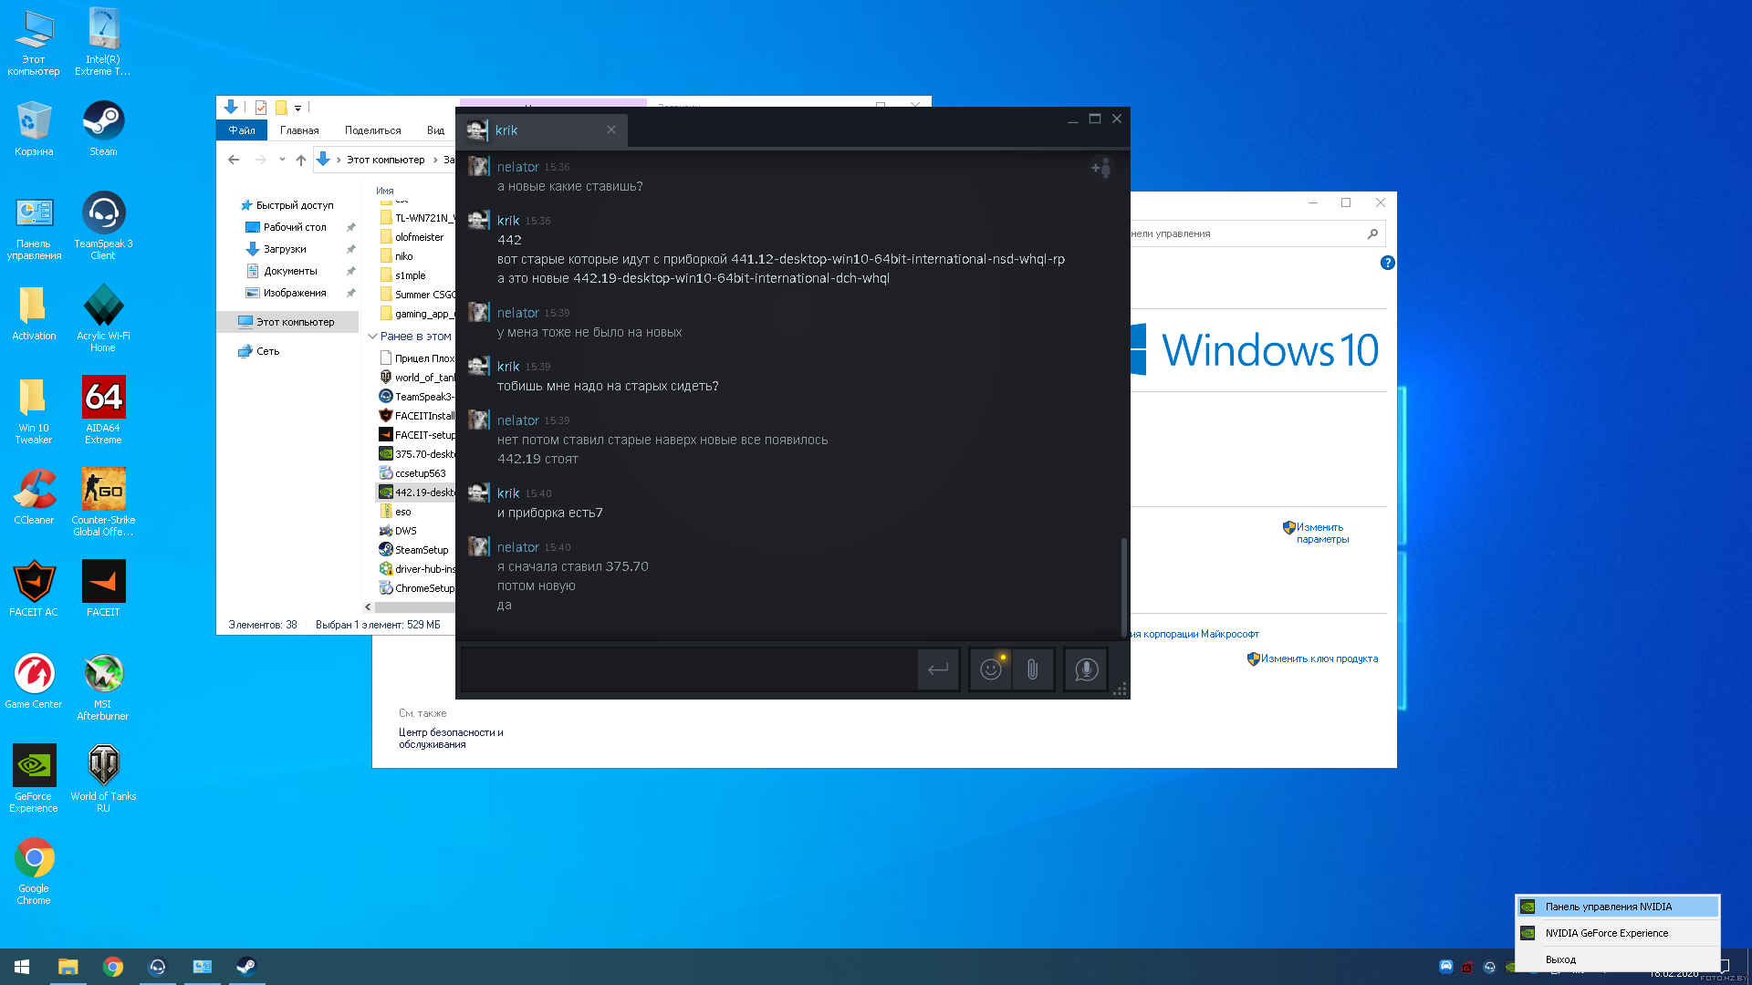
Task: Open the Вид ribbon tab in Explorer
Action: coord(435,130)
